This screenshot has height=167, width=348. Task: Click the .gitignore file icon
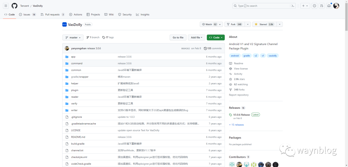pyautogui.click(x=67, y=117)
